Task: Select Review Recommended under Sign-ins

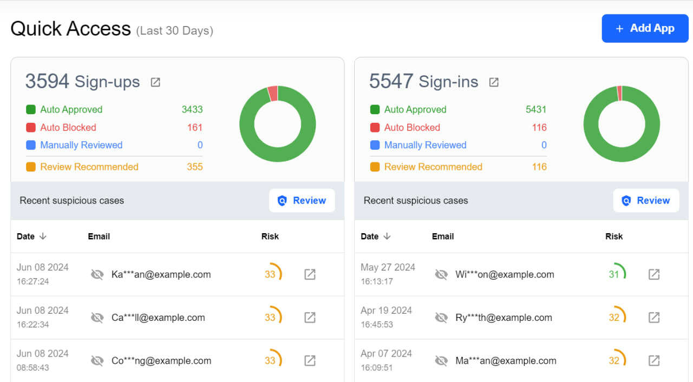Action: (433, 167)
